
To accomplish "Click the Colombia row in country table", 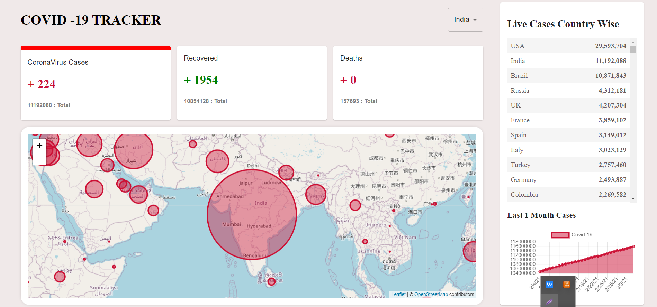I will 568,195.
